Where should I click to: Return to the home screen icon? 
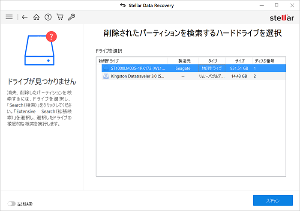[36, 17]
